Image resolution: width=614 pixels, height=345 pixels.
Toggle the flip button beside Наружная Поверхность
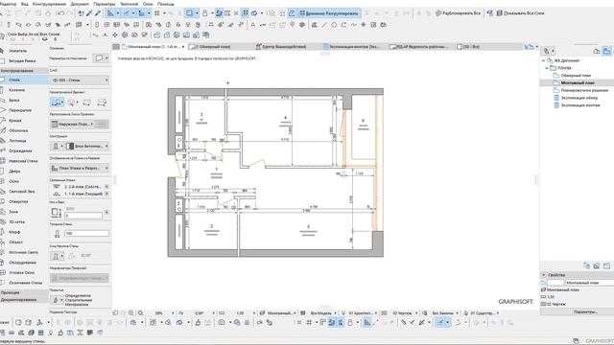coord(102,125)
